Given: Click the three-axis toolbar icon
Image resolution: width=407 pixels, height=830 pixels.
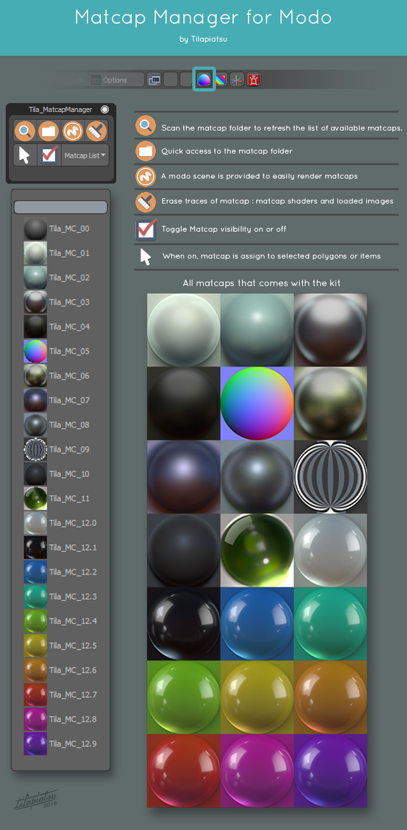Looking at the screenshot, I should pyautogui.click(x=237, y=80).
